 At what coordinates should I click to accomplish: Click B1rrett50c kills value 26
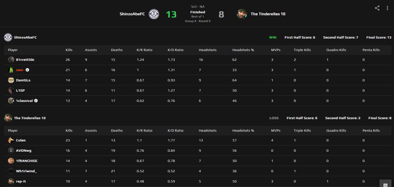[68, 60]
